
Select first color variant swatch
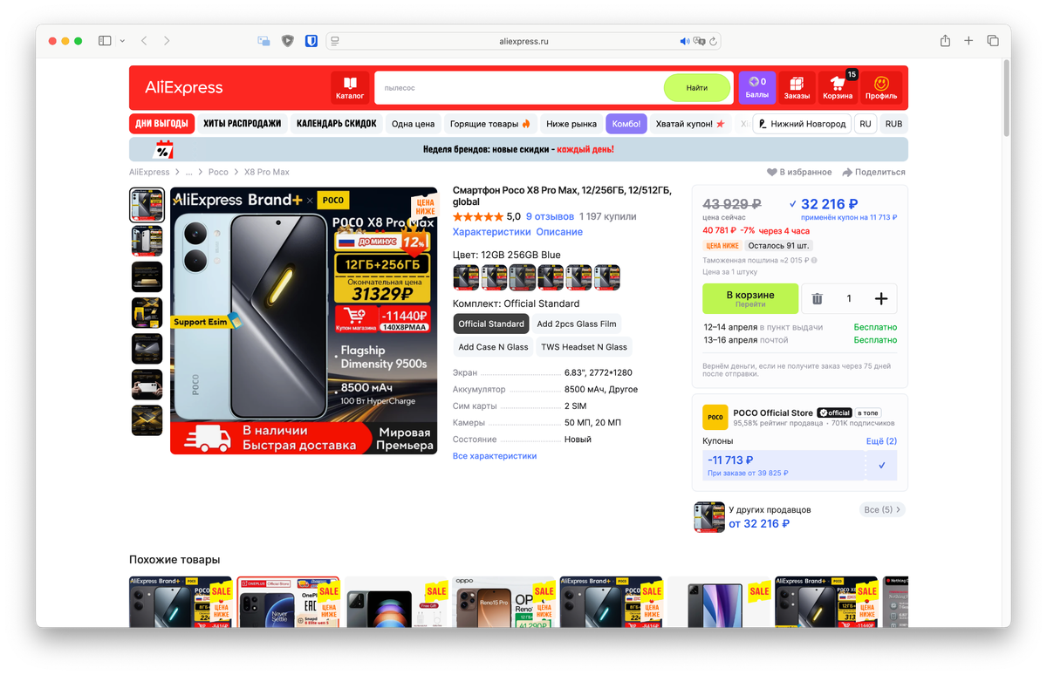pyautogui.click(x=466, y=277)
